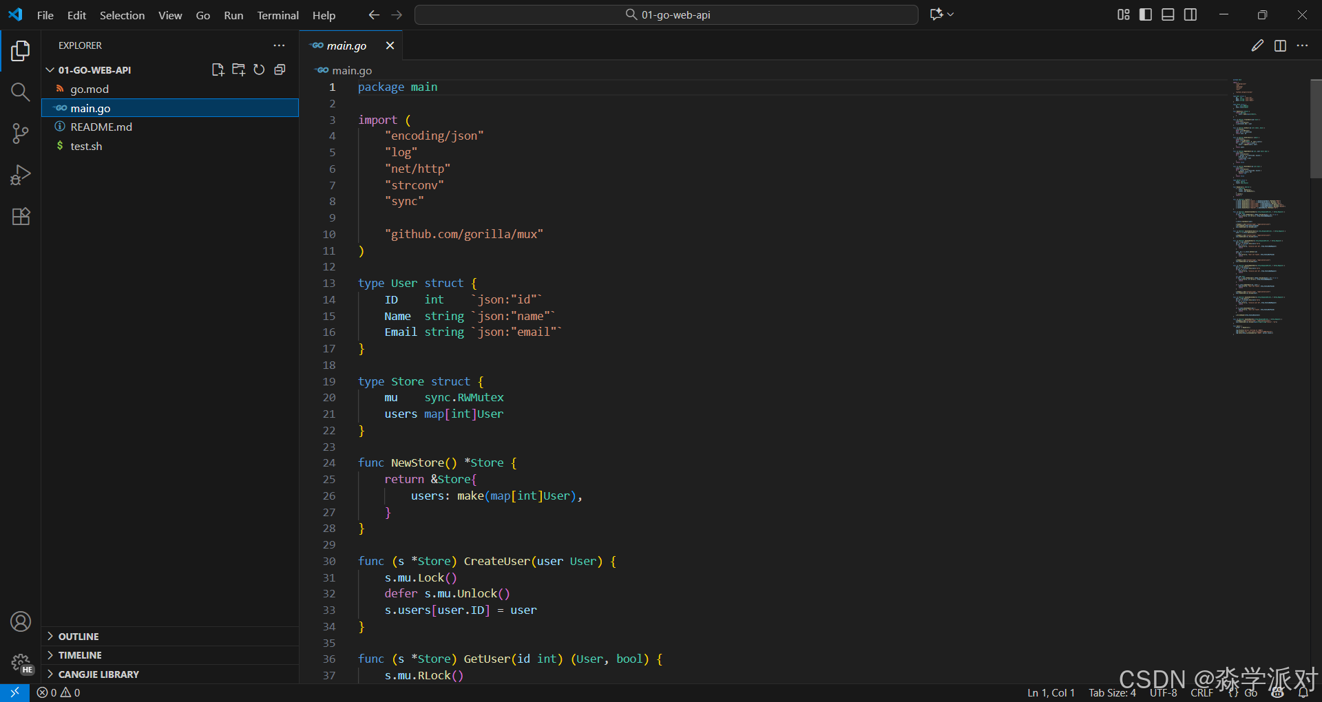Open the File menu
Screen dimensions: 1322x702
[45, 15]
